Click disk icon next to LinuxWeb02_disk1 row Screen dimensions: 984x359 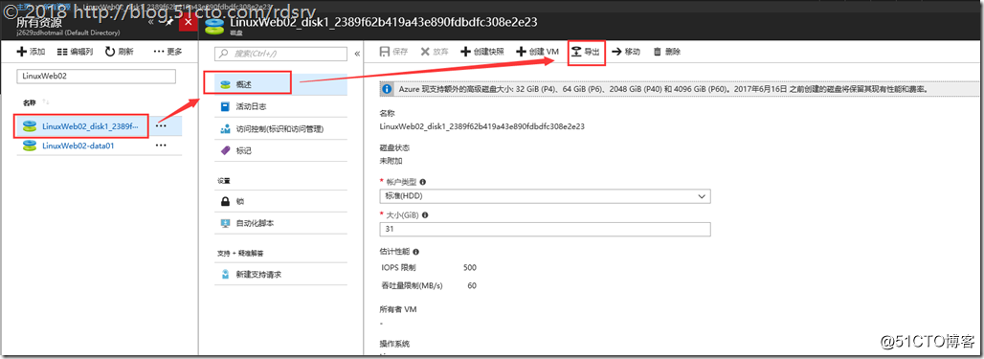30,125
